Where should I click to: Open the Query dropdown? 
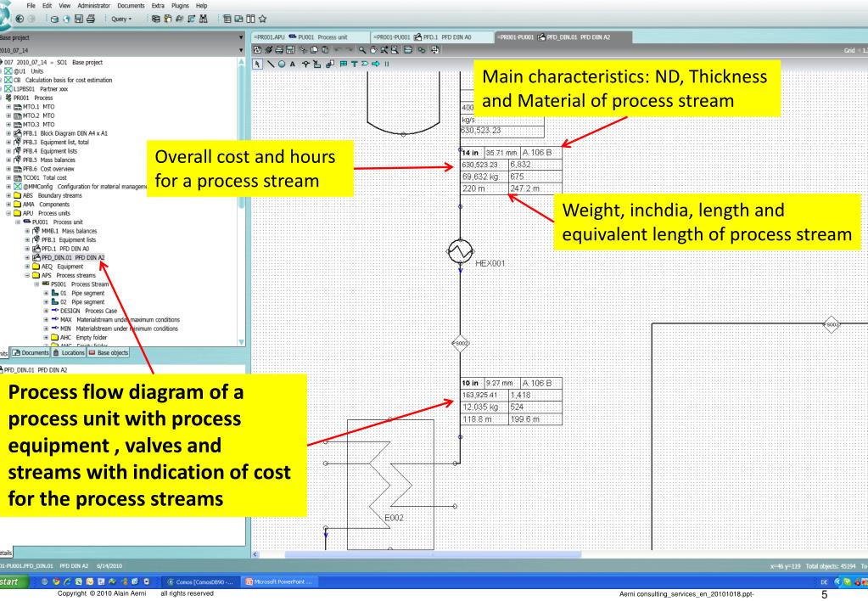point(121,19)
